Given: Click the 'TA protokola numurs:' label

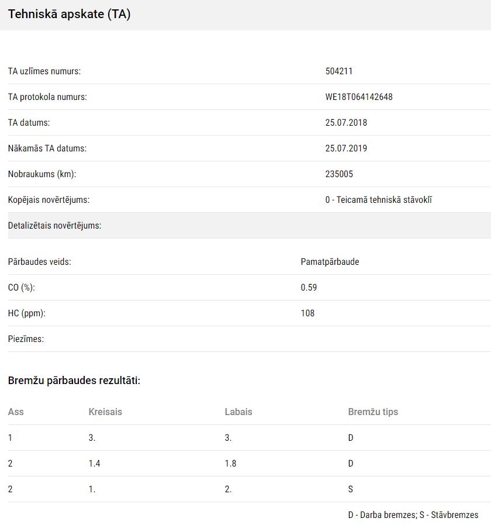Looking at the screenshot, I should [x=47, y=97].
